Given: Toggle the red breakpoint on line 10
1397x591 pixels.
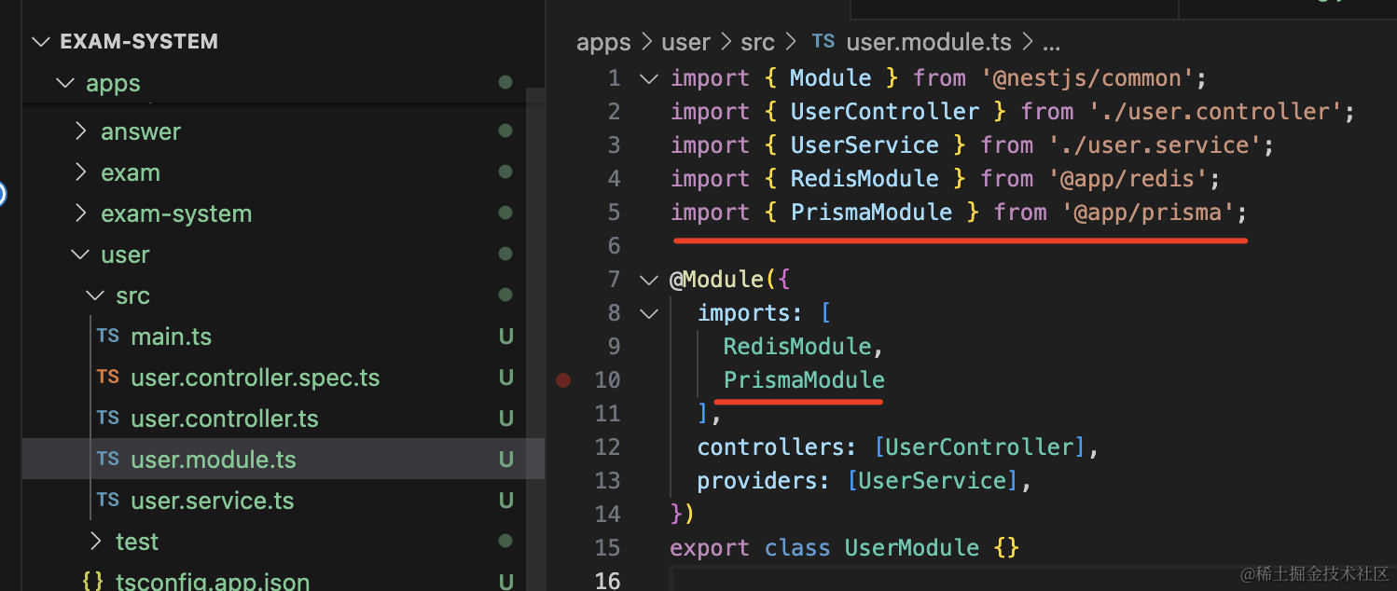Looking at the screenshot, I should point(563,380).
